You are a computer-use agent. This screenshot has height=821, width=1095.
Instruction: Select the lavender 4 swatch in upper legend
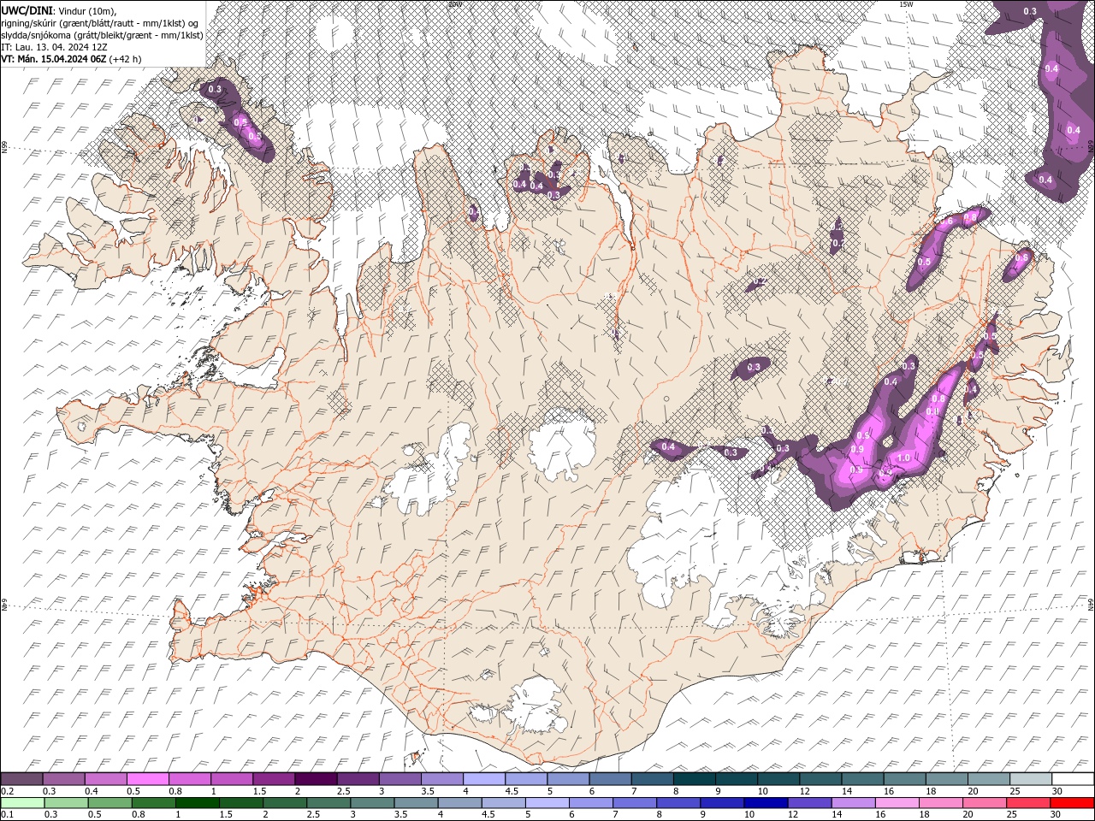[x=484, y=779]
